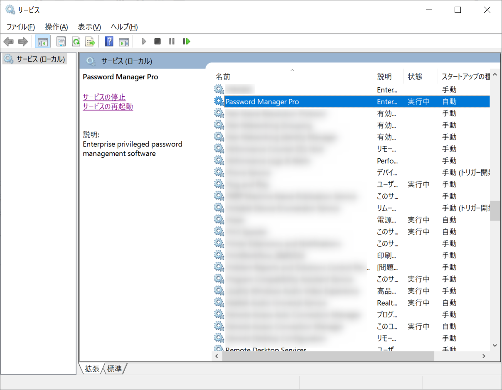Click the 高品... description cell

386,291
